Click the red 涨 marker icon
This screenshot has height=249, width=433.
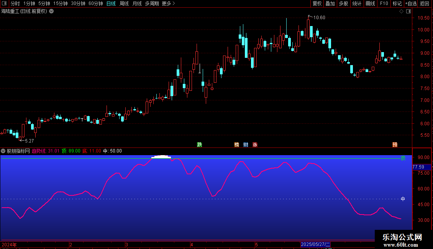(255, 145)
